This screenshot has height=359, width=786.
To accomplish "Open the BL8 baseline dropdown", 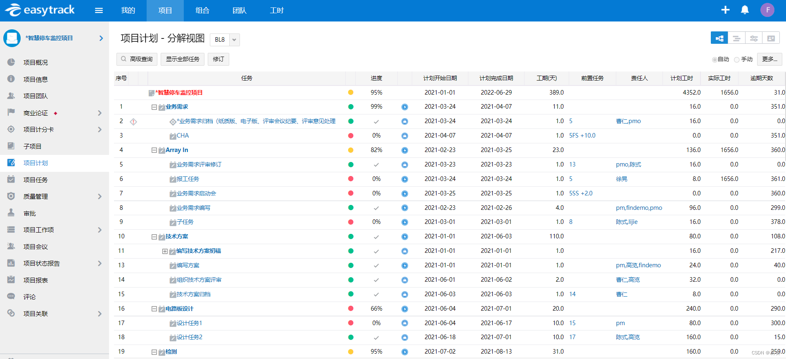I will pos(234,40).
